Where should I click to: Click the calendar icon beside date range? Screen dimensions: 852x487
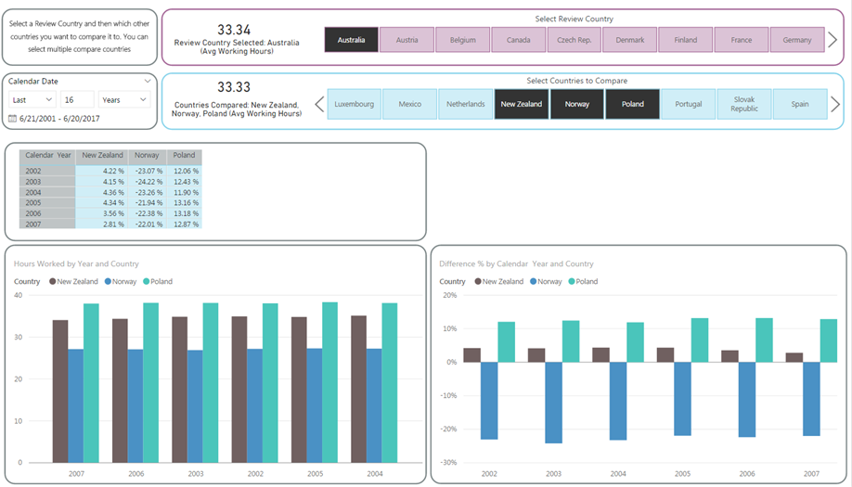click(13, 119)
